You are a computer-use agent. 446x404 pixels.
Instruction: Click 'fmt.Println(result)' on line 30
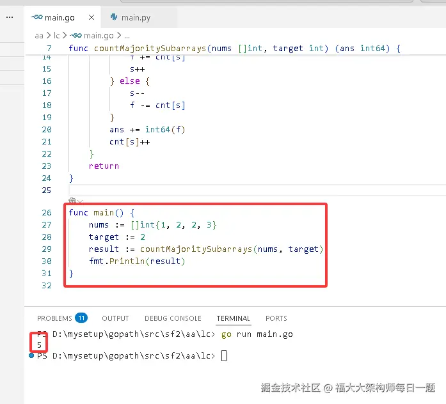[137, 261]
